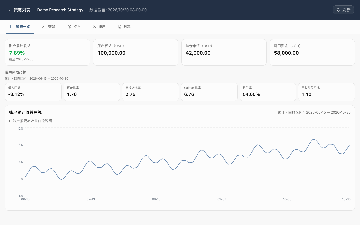The width and height of the screenshot is (360, 225).
Task: Click the 截至 2026-10-30 date note
Action: click(x=21, y=59)
